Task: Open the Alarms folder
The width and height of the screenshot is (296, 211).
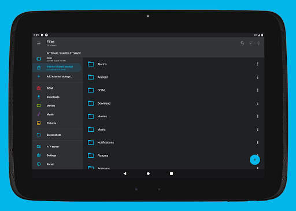Action: (173, 64)
